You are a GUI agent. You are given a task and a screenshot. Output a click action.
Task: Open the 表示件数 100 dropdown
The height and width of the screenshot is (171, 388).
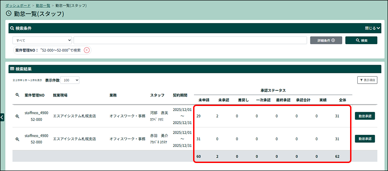point(70,80)
